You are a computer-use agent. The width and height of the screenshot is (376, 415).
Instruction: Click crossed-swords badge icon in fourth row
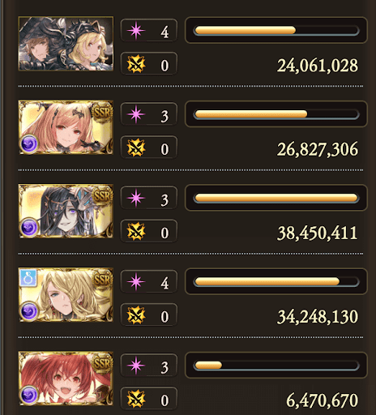[x=136, y=315]
